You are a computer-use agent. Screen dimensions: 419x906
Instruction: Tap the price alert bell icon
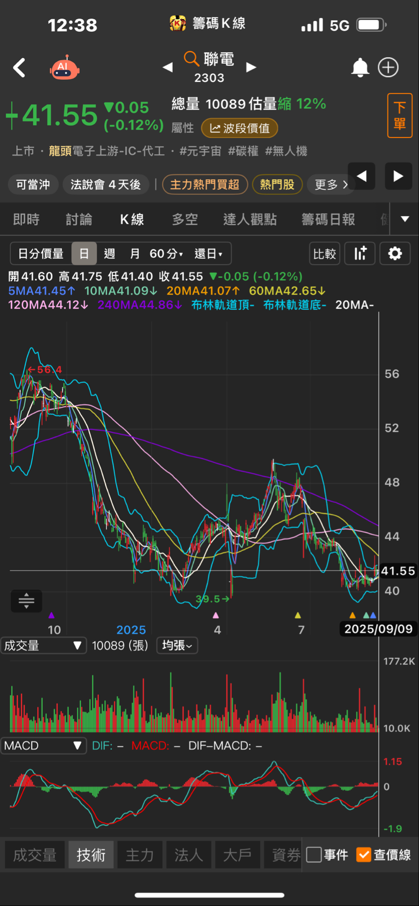click(360, 68)
